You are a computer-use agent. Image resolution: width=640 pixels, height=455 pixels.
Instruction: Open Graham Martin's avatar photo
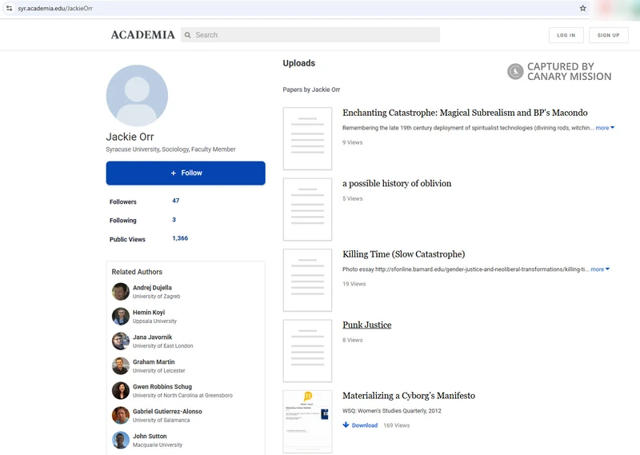pyautogui.click(x=121, y=365)
